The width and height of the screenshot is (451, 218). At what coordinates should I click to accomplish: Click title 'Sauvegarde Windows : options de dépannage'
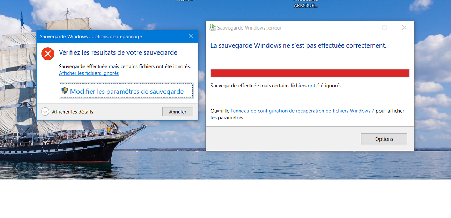click(x=91, y=36)
